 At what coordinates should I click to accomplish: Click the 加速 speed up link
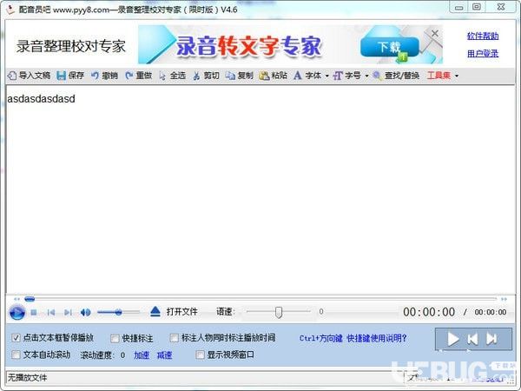click(x=142, y=355)
